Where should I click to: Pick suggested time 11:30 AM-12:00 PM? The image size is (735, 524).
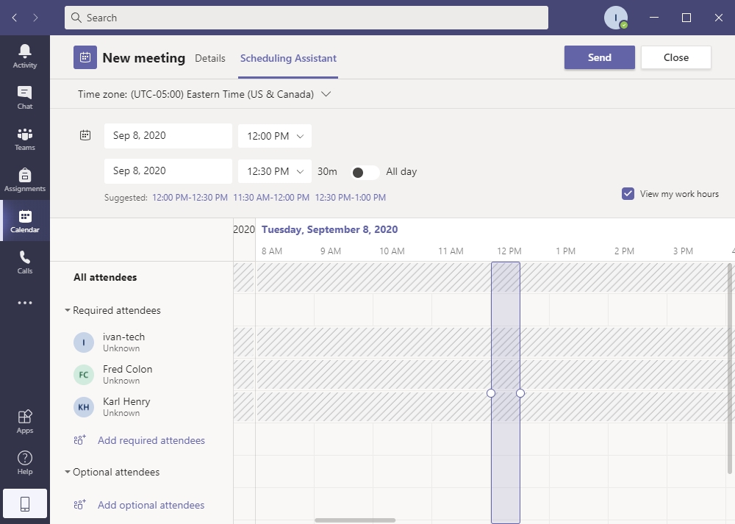[x=271, y=198]
